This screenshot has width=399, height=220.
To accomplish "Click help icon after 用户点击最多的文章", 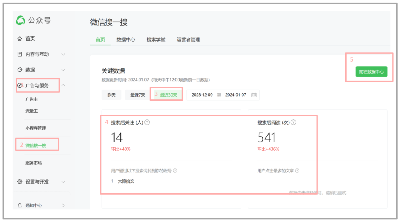I will pyautogui.click(x=297, y=171).
